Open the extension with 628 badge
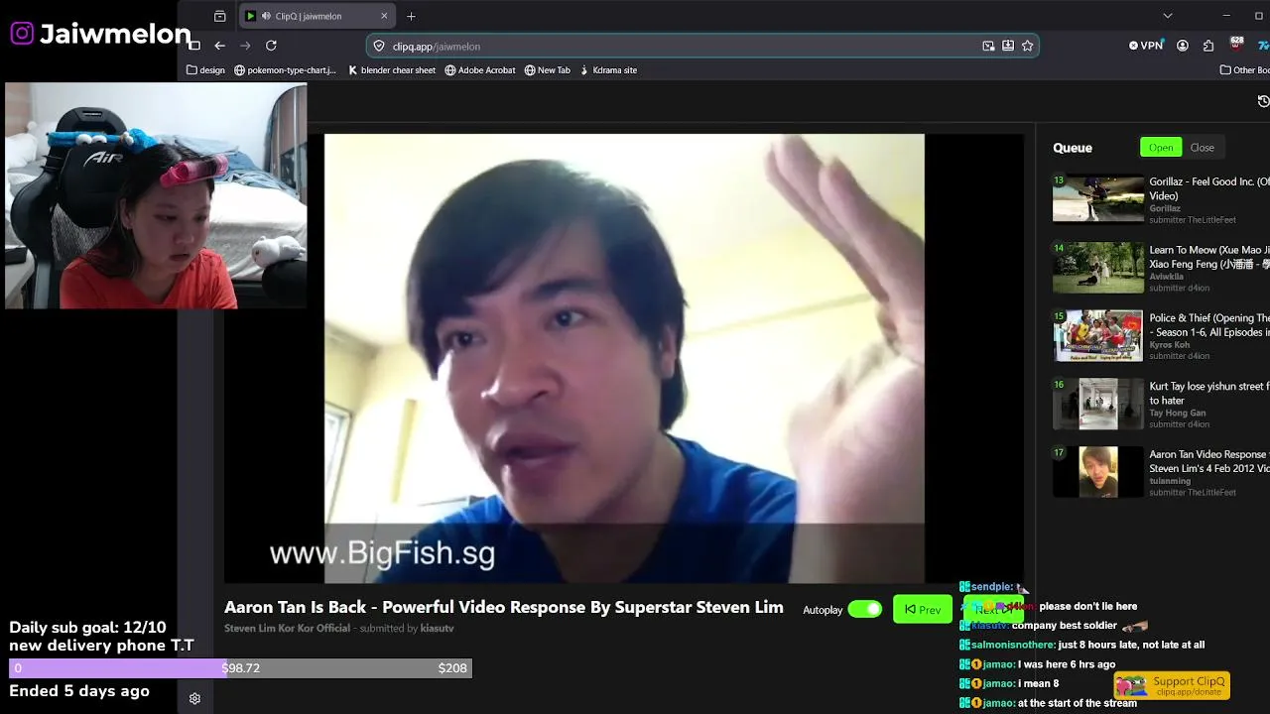This screenshot has width=1270, height=714. point(1236,45)
